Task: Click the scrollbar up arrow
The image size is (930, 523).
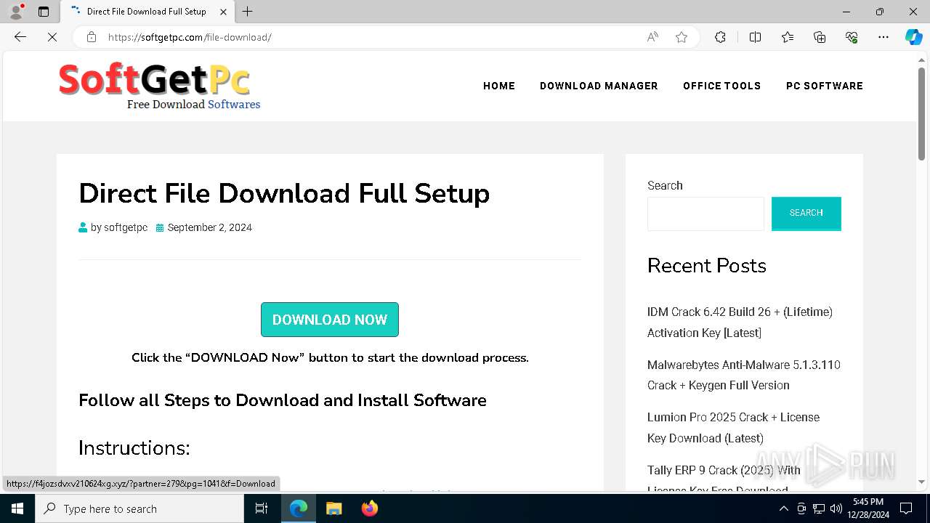Action: (921, 60)
